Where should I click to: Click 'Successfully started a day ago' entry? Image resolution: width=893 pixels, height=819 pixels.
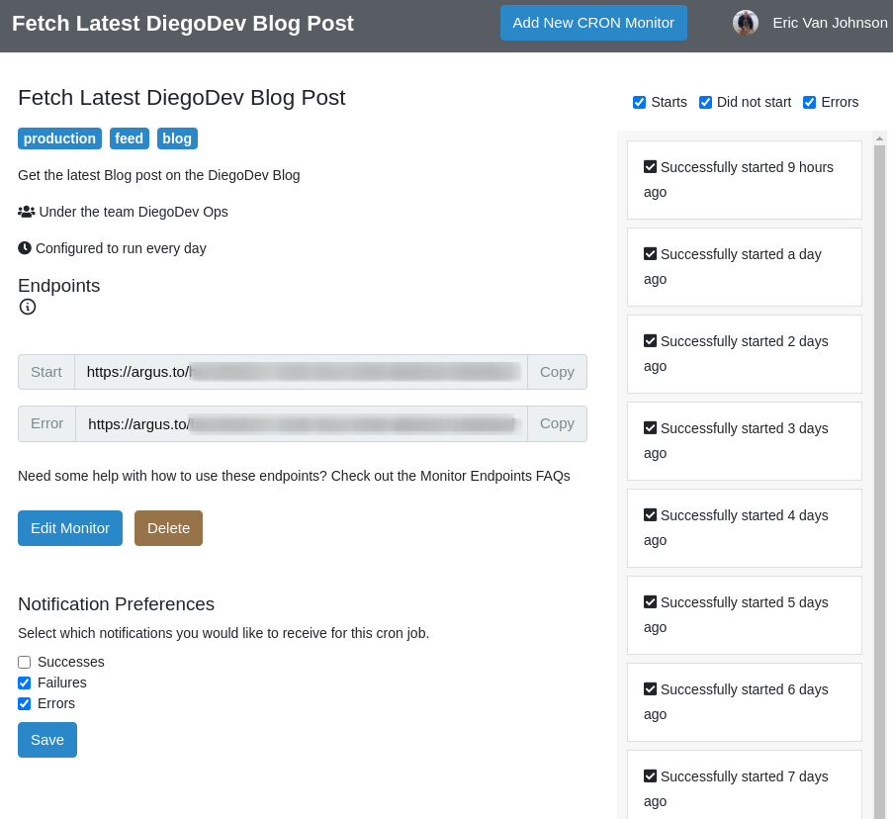[745, 267]
